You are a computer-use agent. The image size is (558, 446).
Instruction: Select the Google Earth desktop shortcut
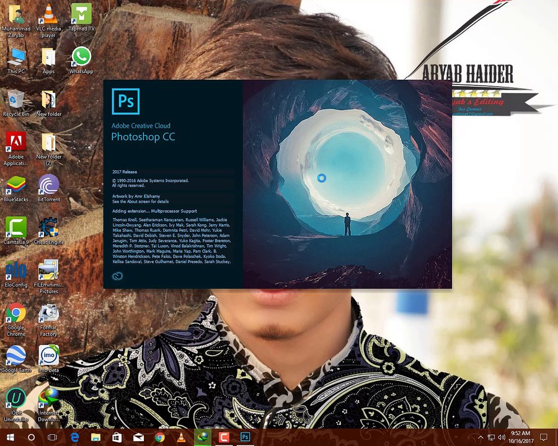tap(15, 356)
